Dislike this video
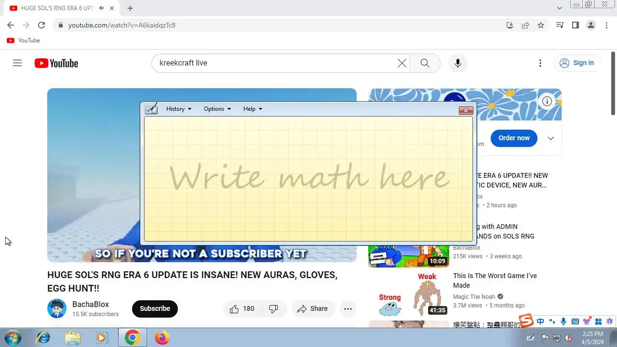 click(274, 309)
